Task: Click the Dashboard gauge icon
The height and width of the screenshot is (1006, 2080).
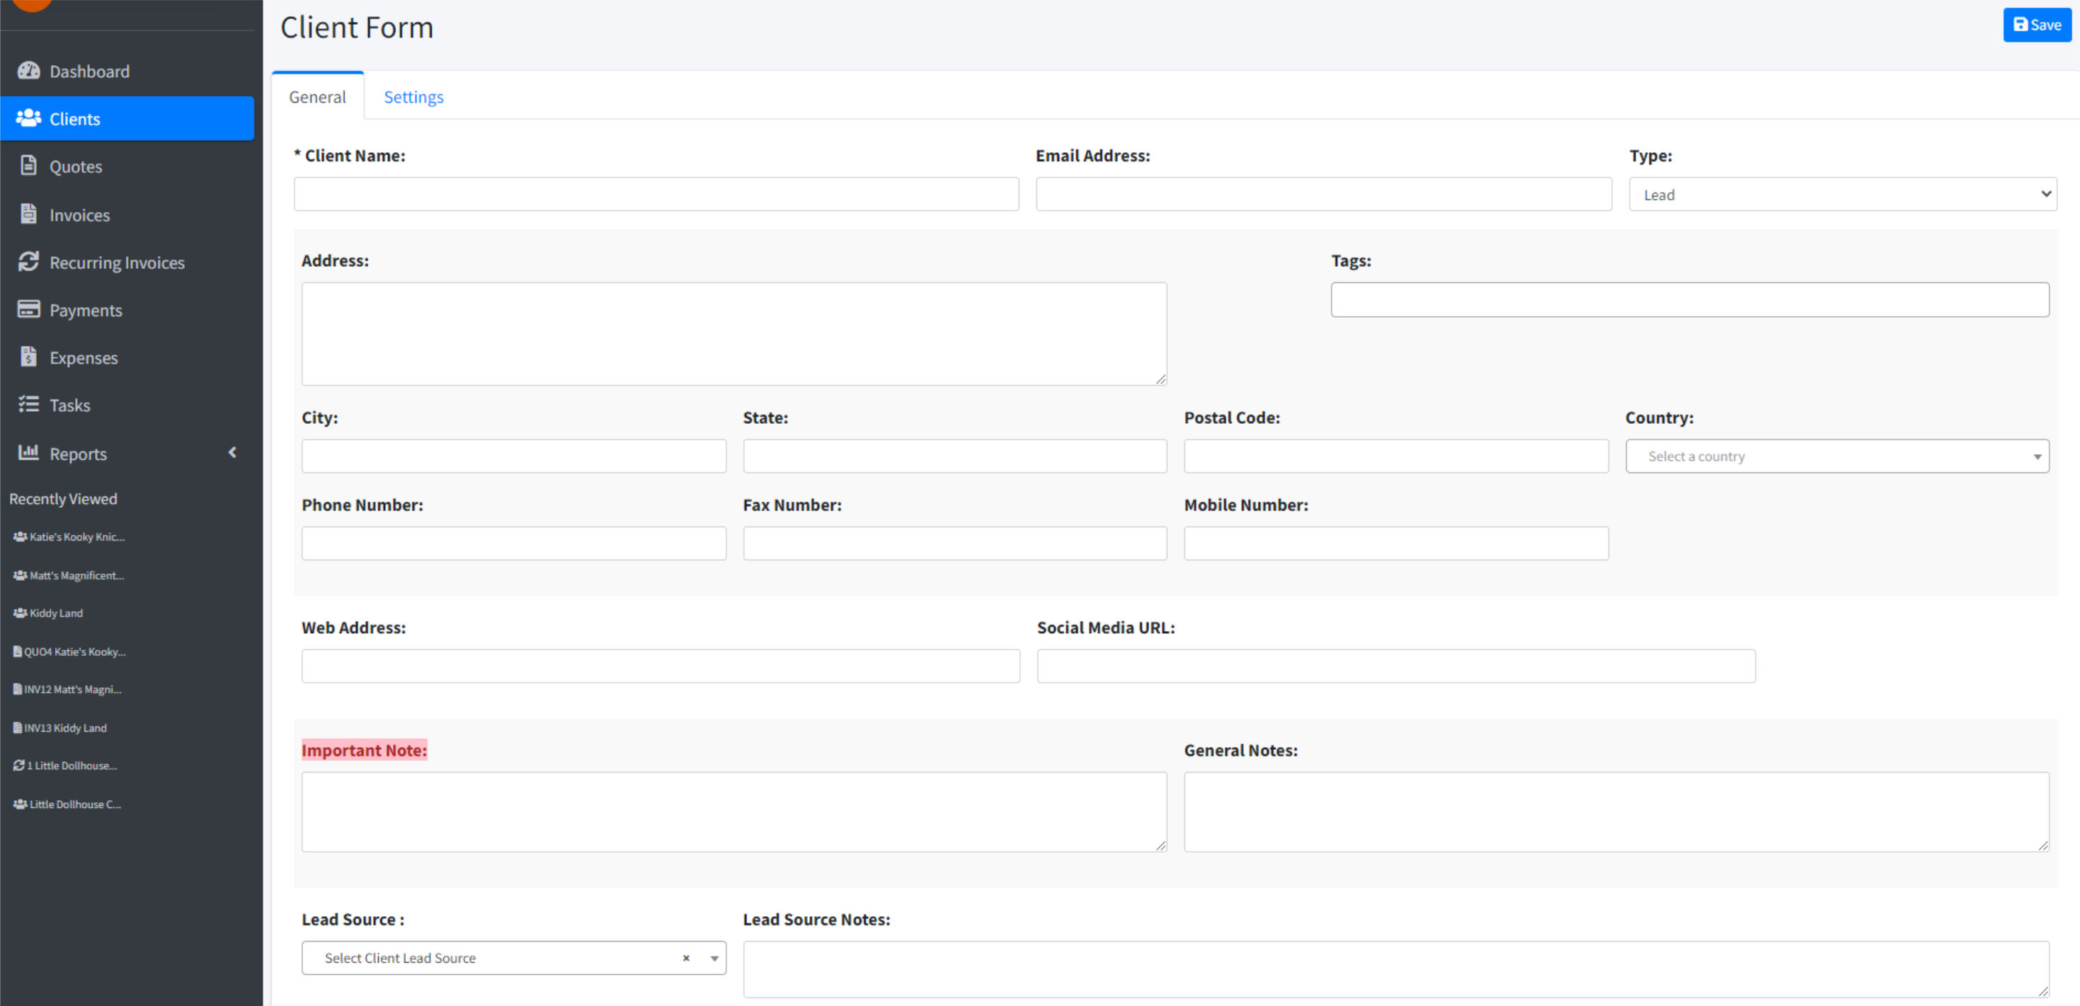Action: click(x=28, y=71)
